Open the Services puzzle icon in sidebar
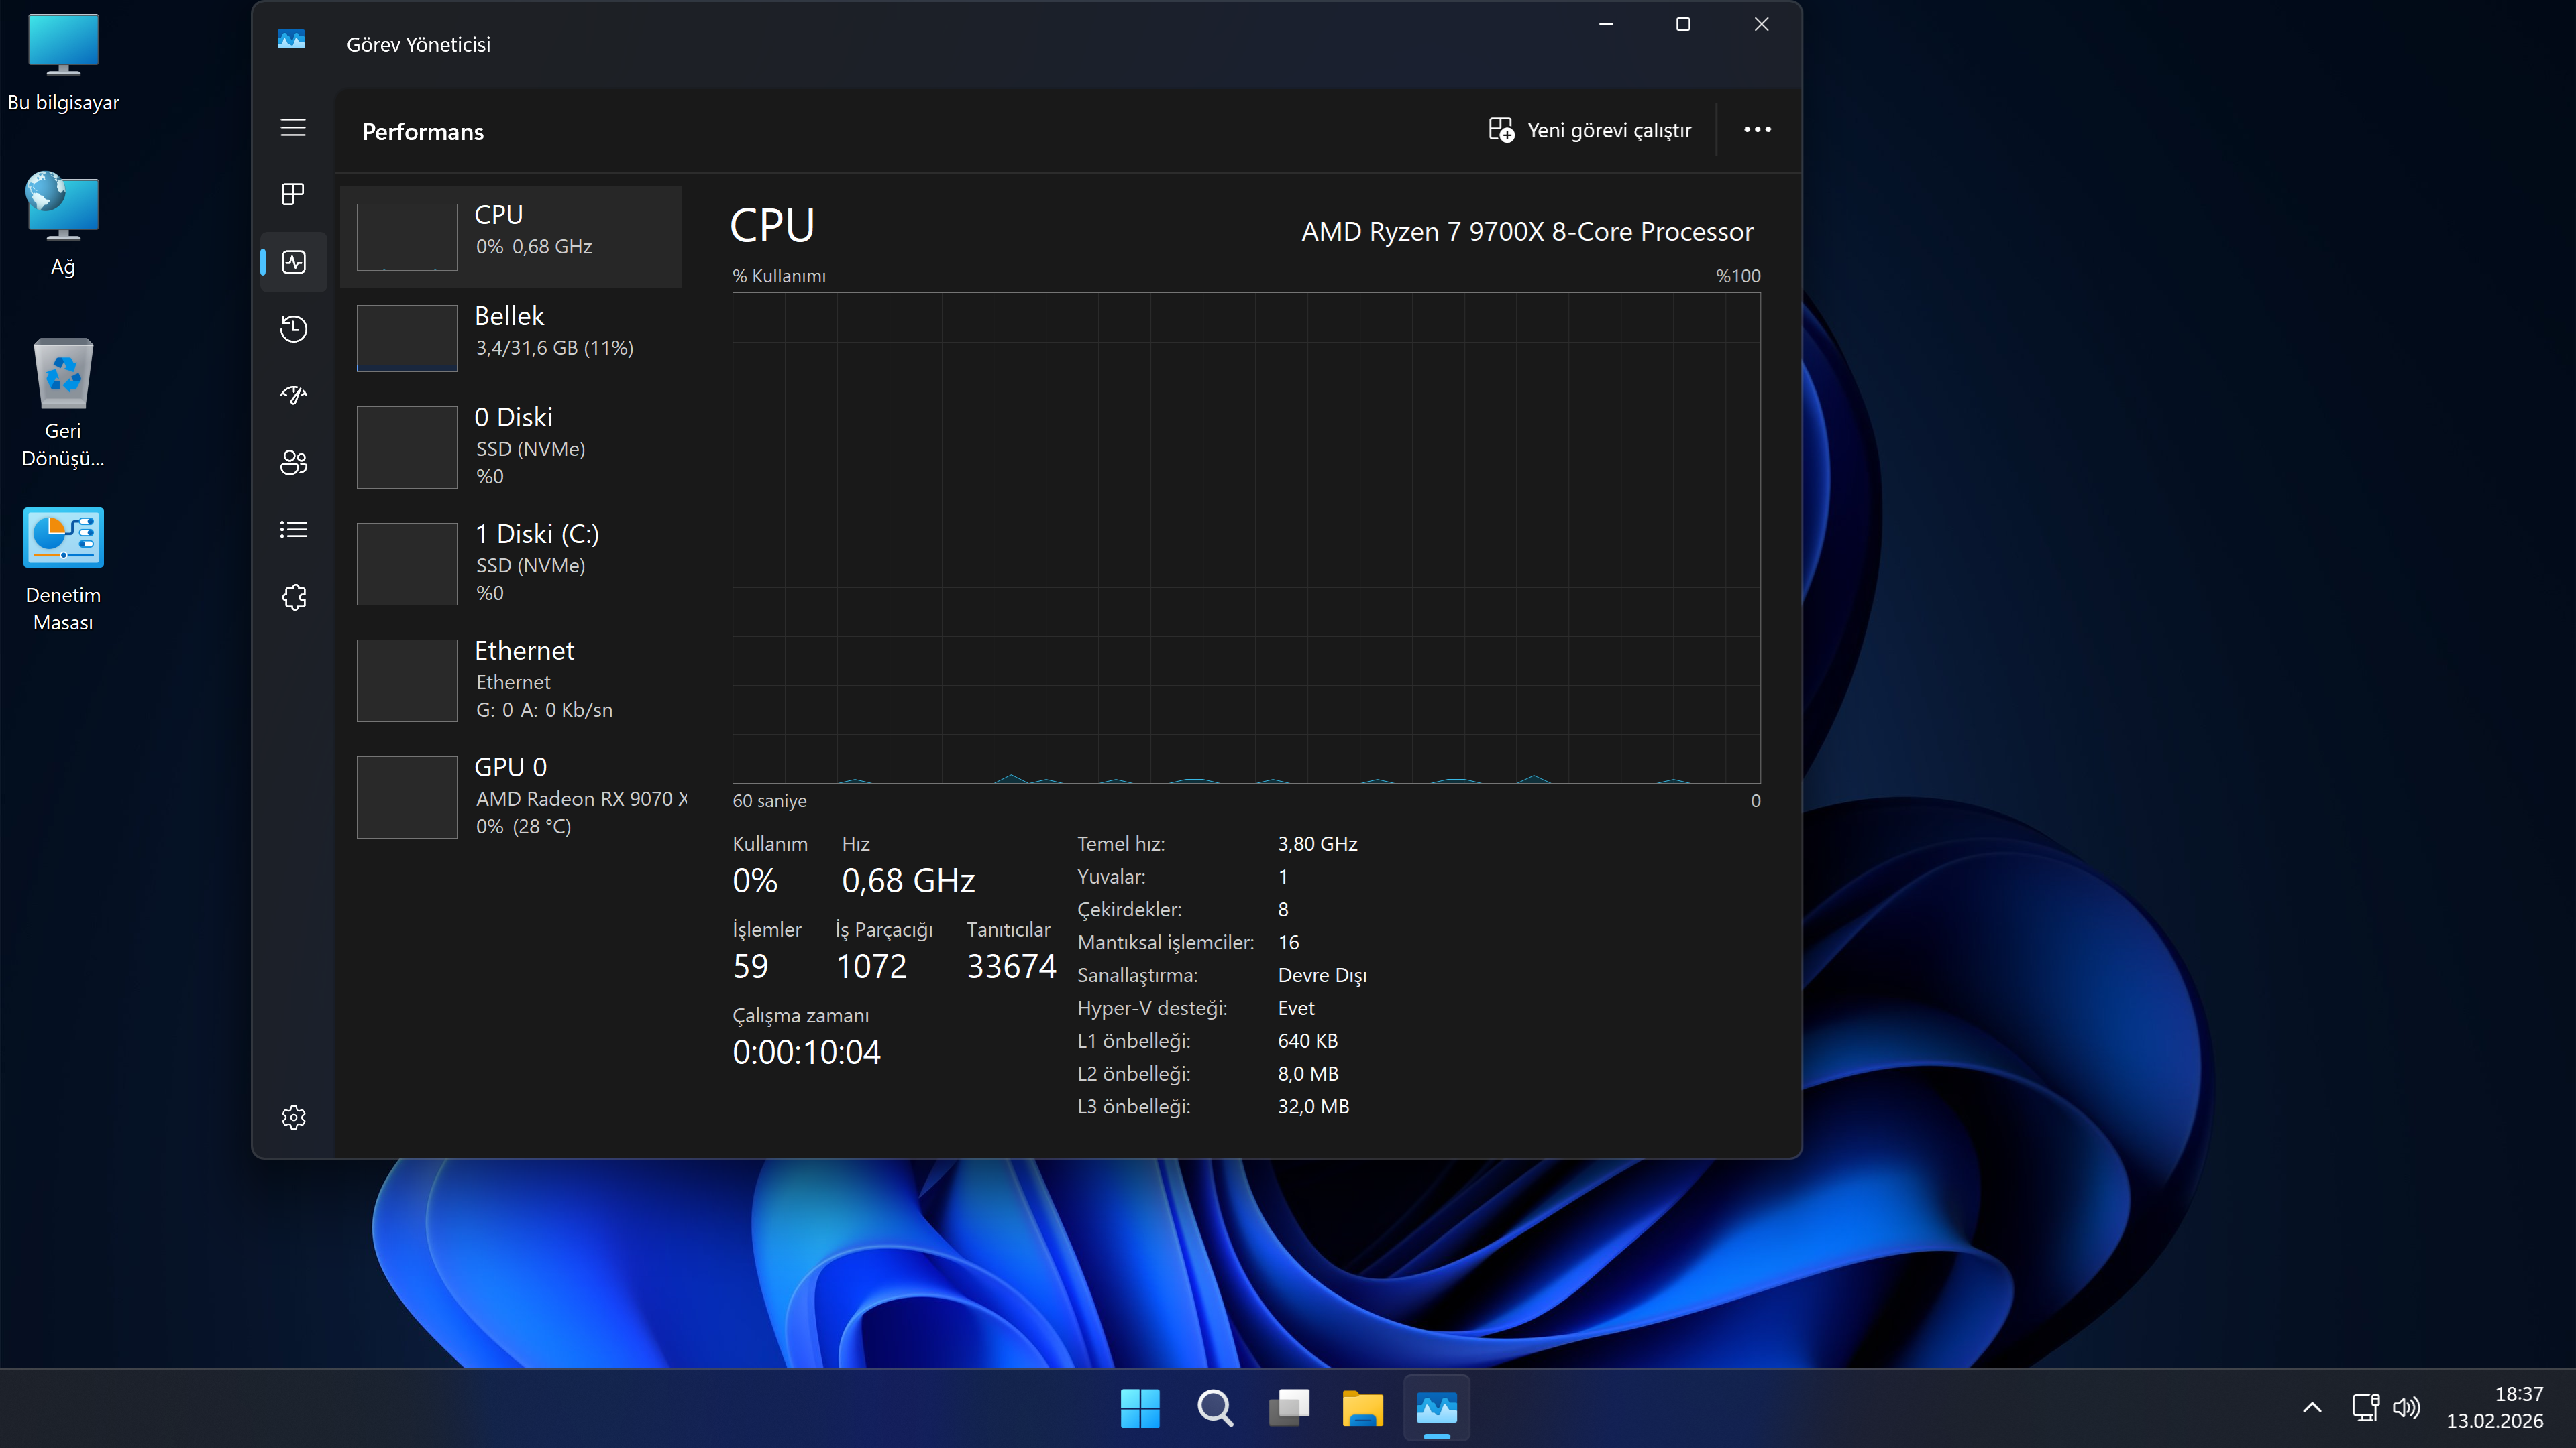 (293, 597)
